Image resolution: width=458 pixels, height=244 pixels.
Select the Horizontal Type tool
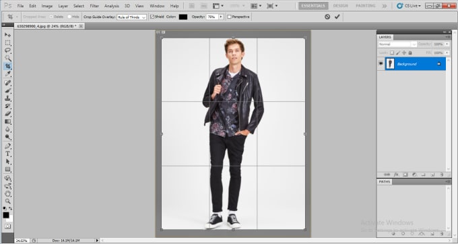pos(7,154)
